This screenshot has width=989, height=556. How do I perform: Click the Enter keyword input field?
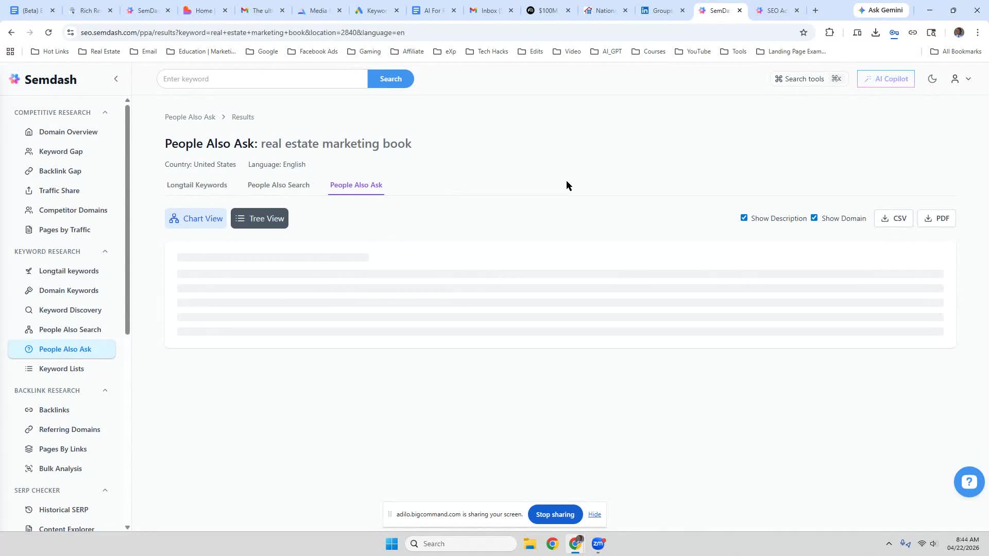click(x=262, y=79)
